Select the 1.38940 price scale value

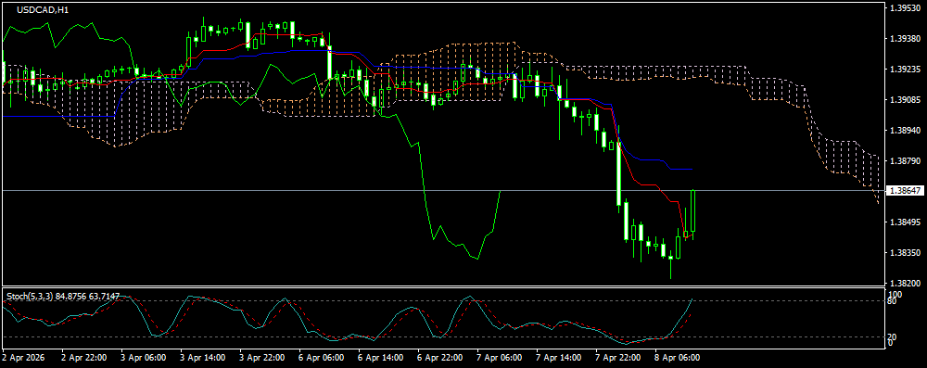point(904,130)
